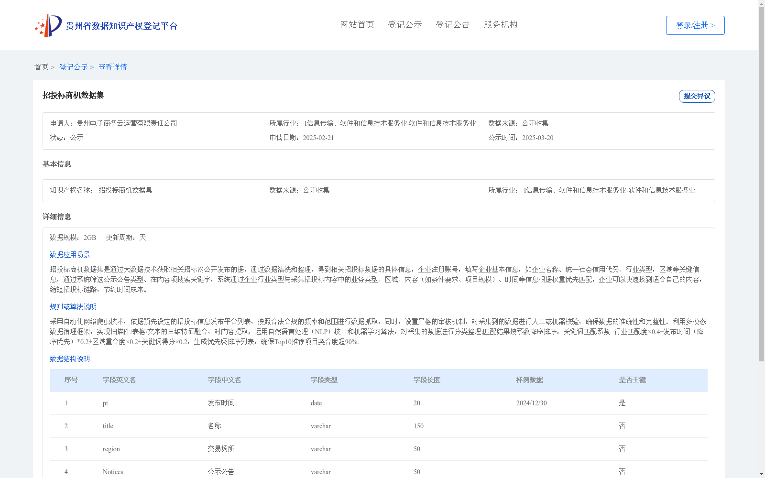Click the 数据规模 2GB value
The height and width of the screenshot is (478, 765).
[90, 238]
